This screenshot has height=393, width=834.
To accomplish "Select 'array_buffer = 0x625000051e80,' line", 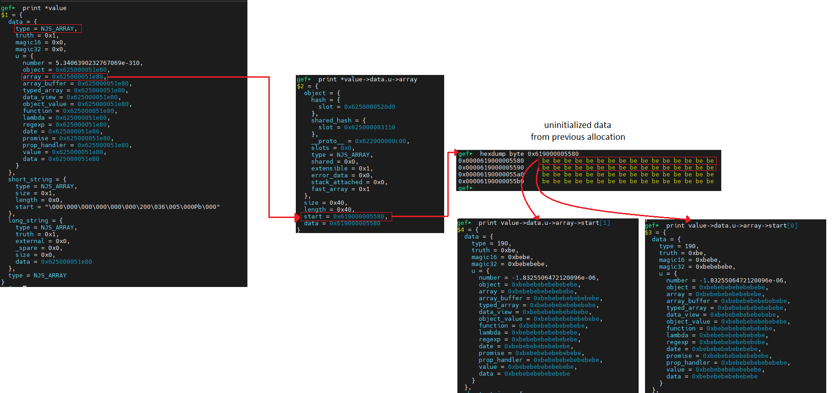I will click(x=77, y=83).
